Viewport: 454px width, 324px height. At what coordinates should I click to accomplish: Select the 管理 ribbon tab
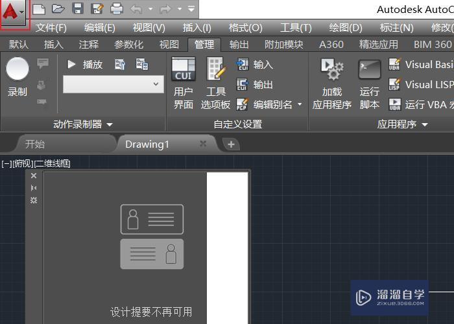[x=204, y=45]
